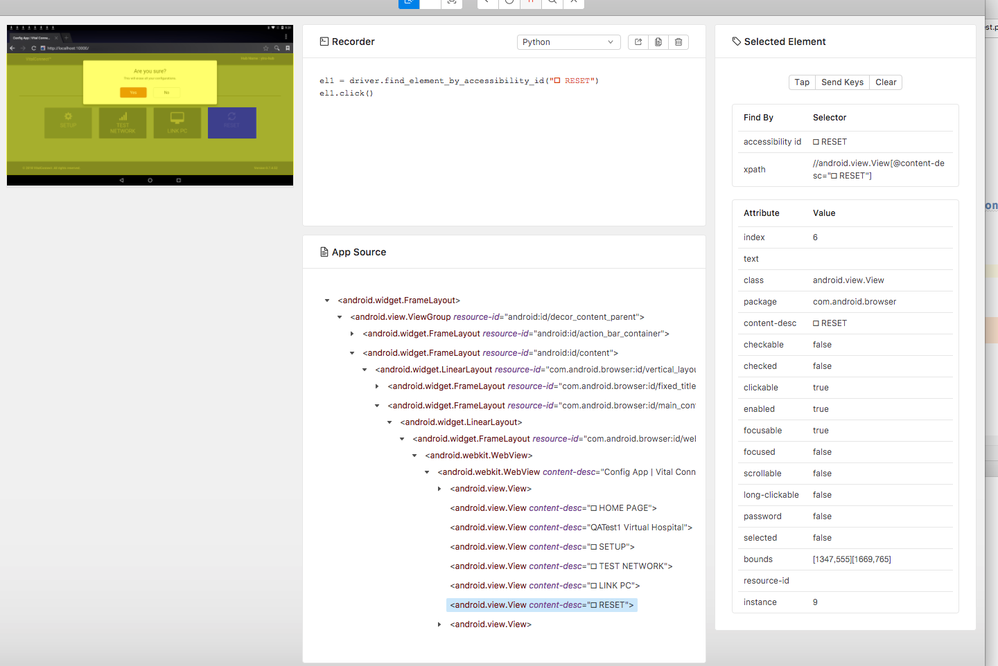Image resolution: width=998 pixels, height=666 pixels.
Task: Click the Send Keys button
Action: point(842,82)
